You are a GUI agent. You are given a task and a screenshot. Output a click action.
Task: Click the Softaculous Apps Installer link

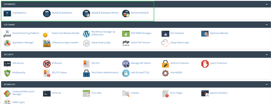click(x=65, y=42)
